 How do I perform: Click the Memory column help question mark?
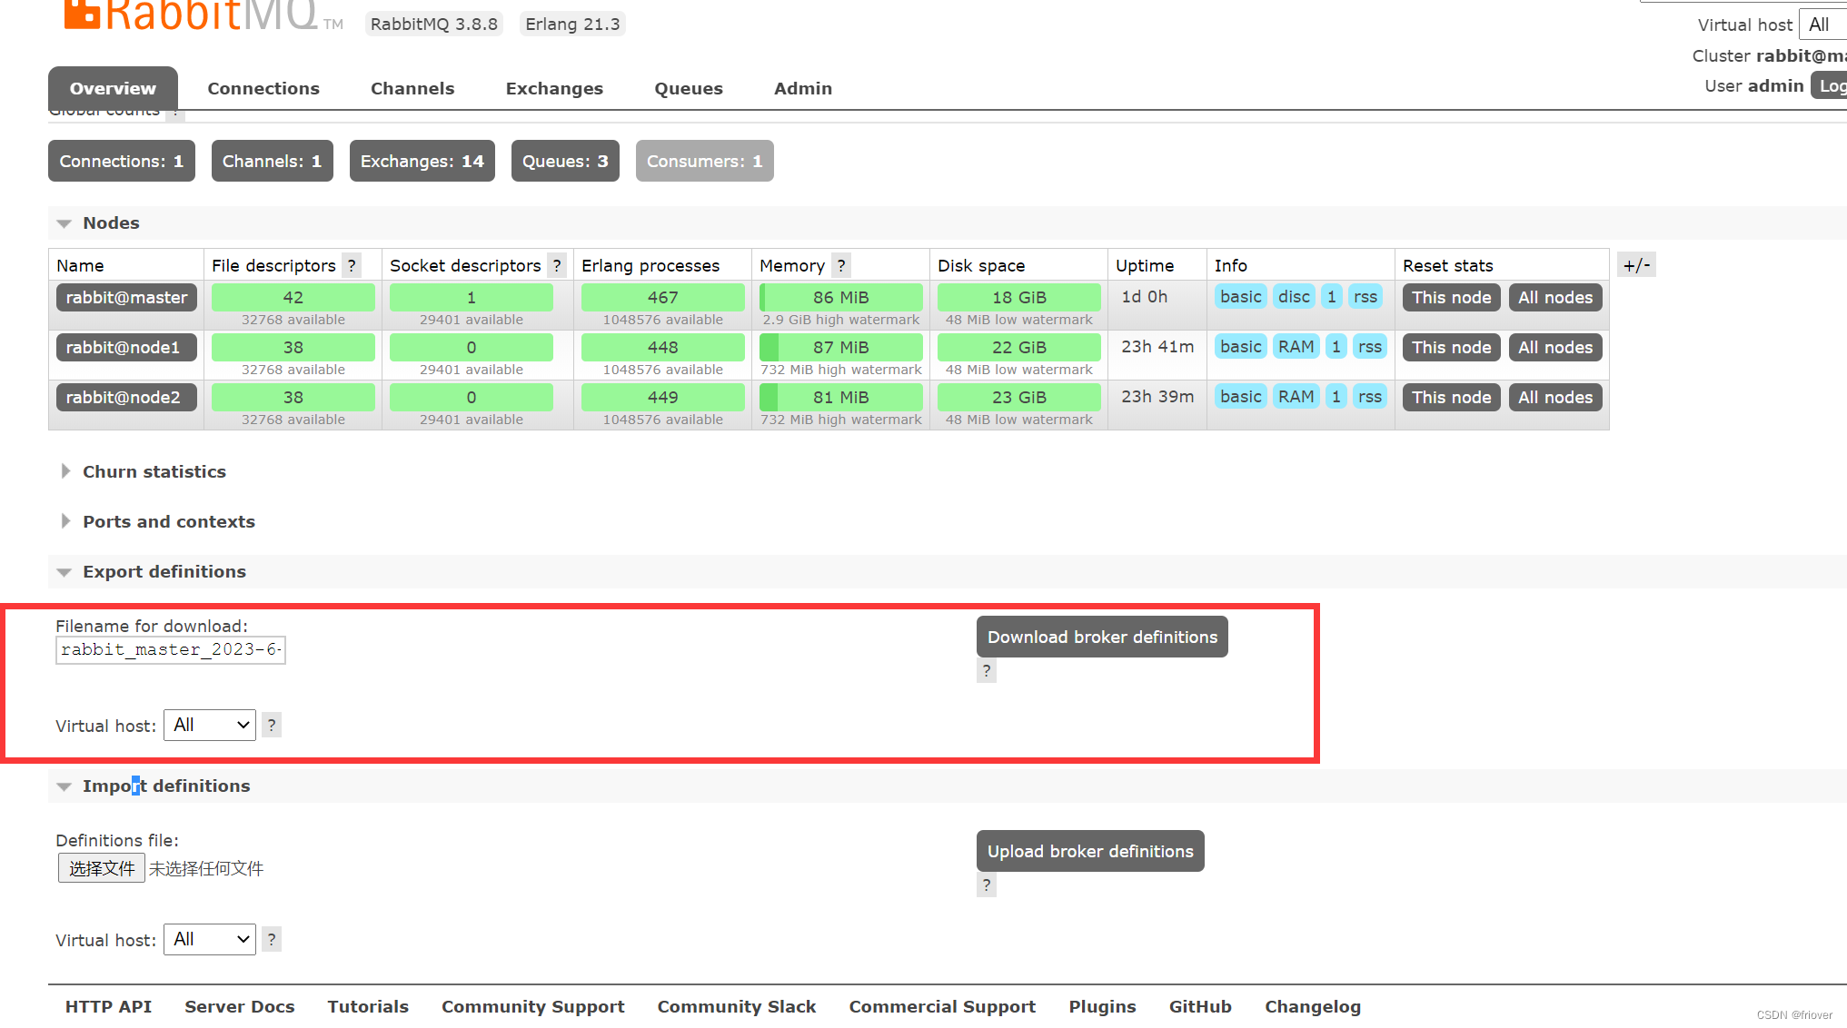pyautogui.click(x=841, y=265)
